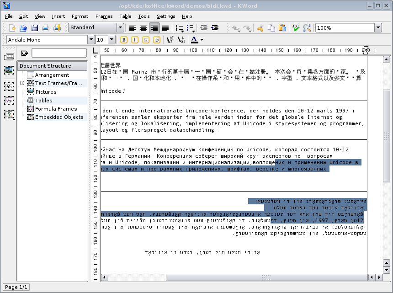
Task: Click the Cut scissors icon
Action: (260, 28)
